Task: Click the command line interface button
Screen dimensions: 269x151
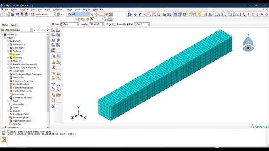Action: [x=4, y=139]
